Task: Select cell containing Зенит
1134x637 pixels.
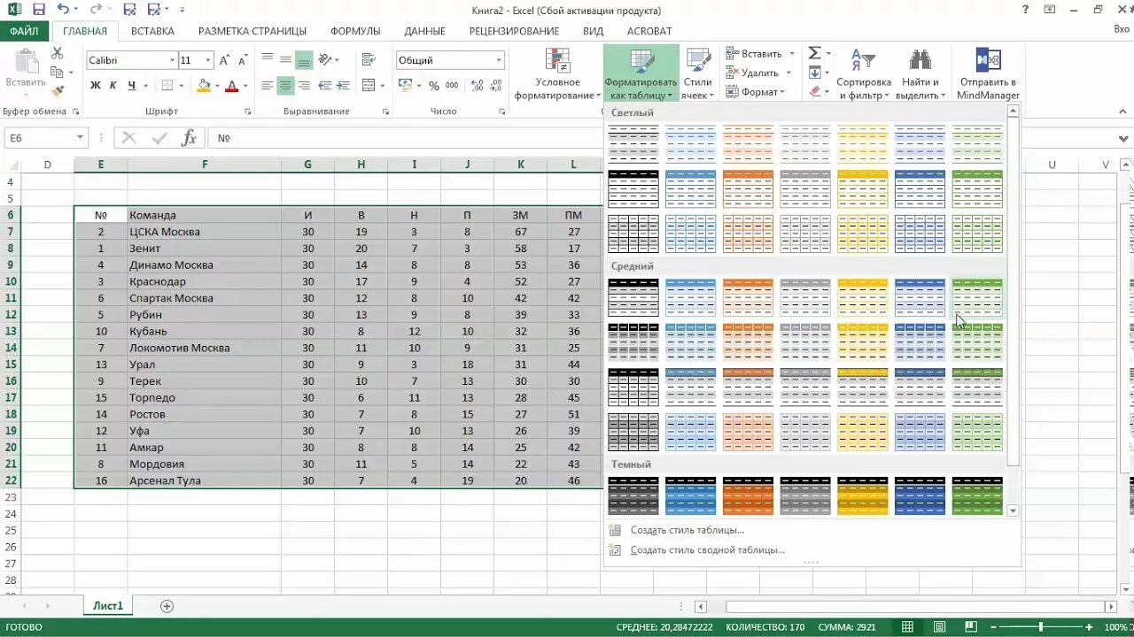Action: 204,249
